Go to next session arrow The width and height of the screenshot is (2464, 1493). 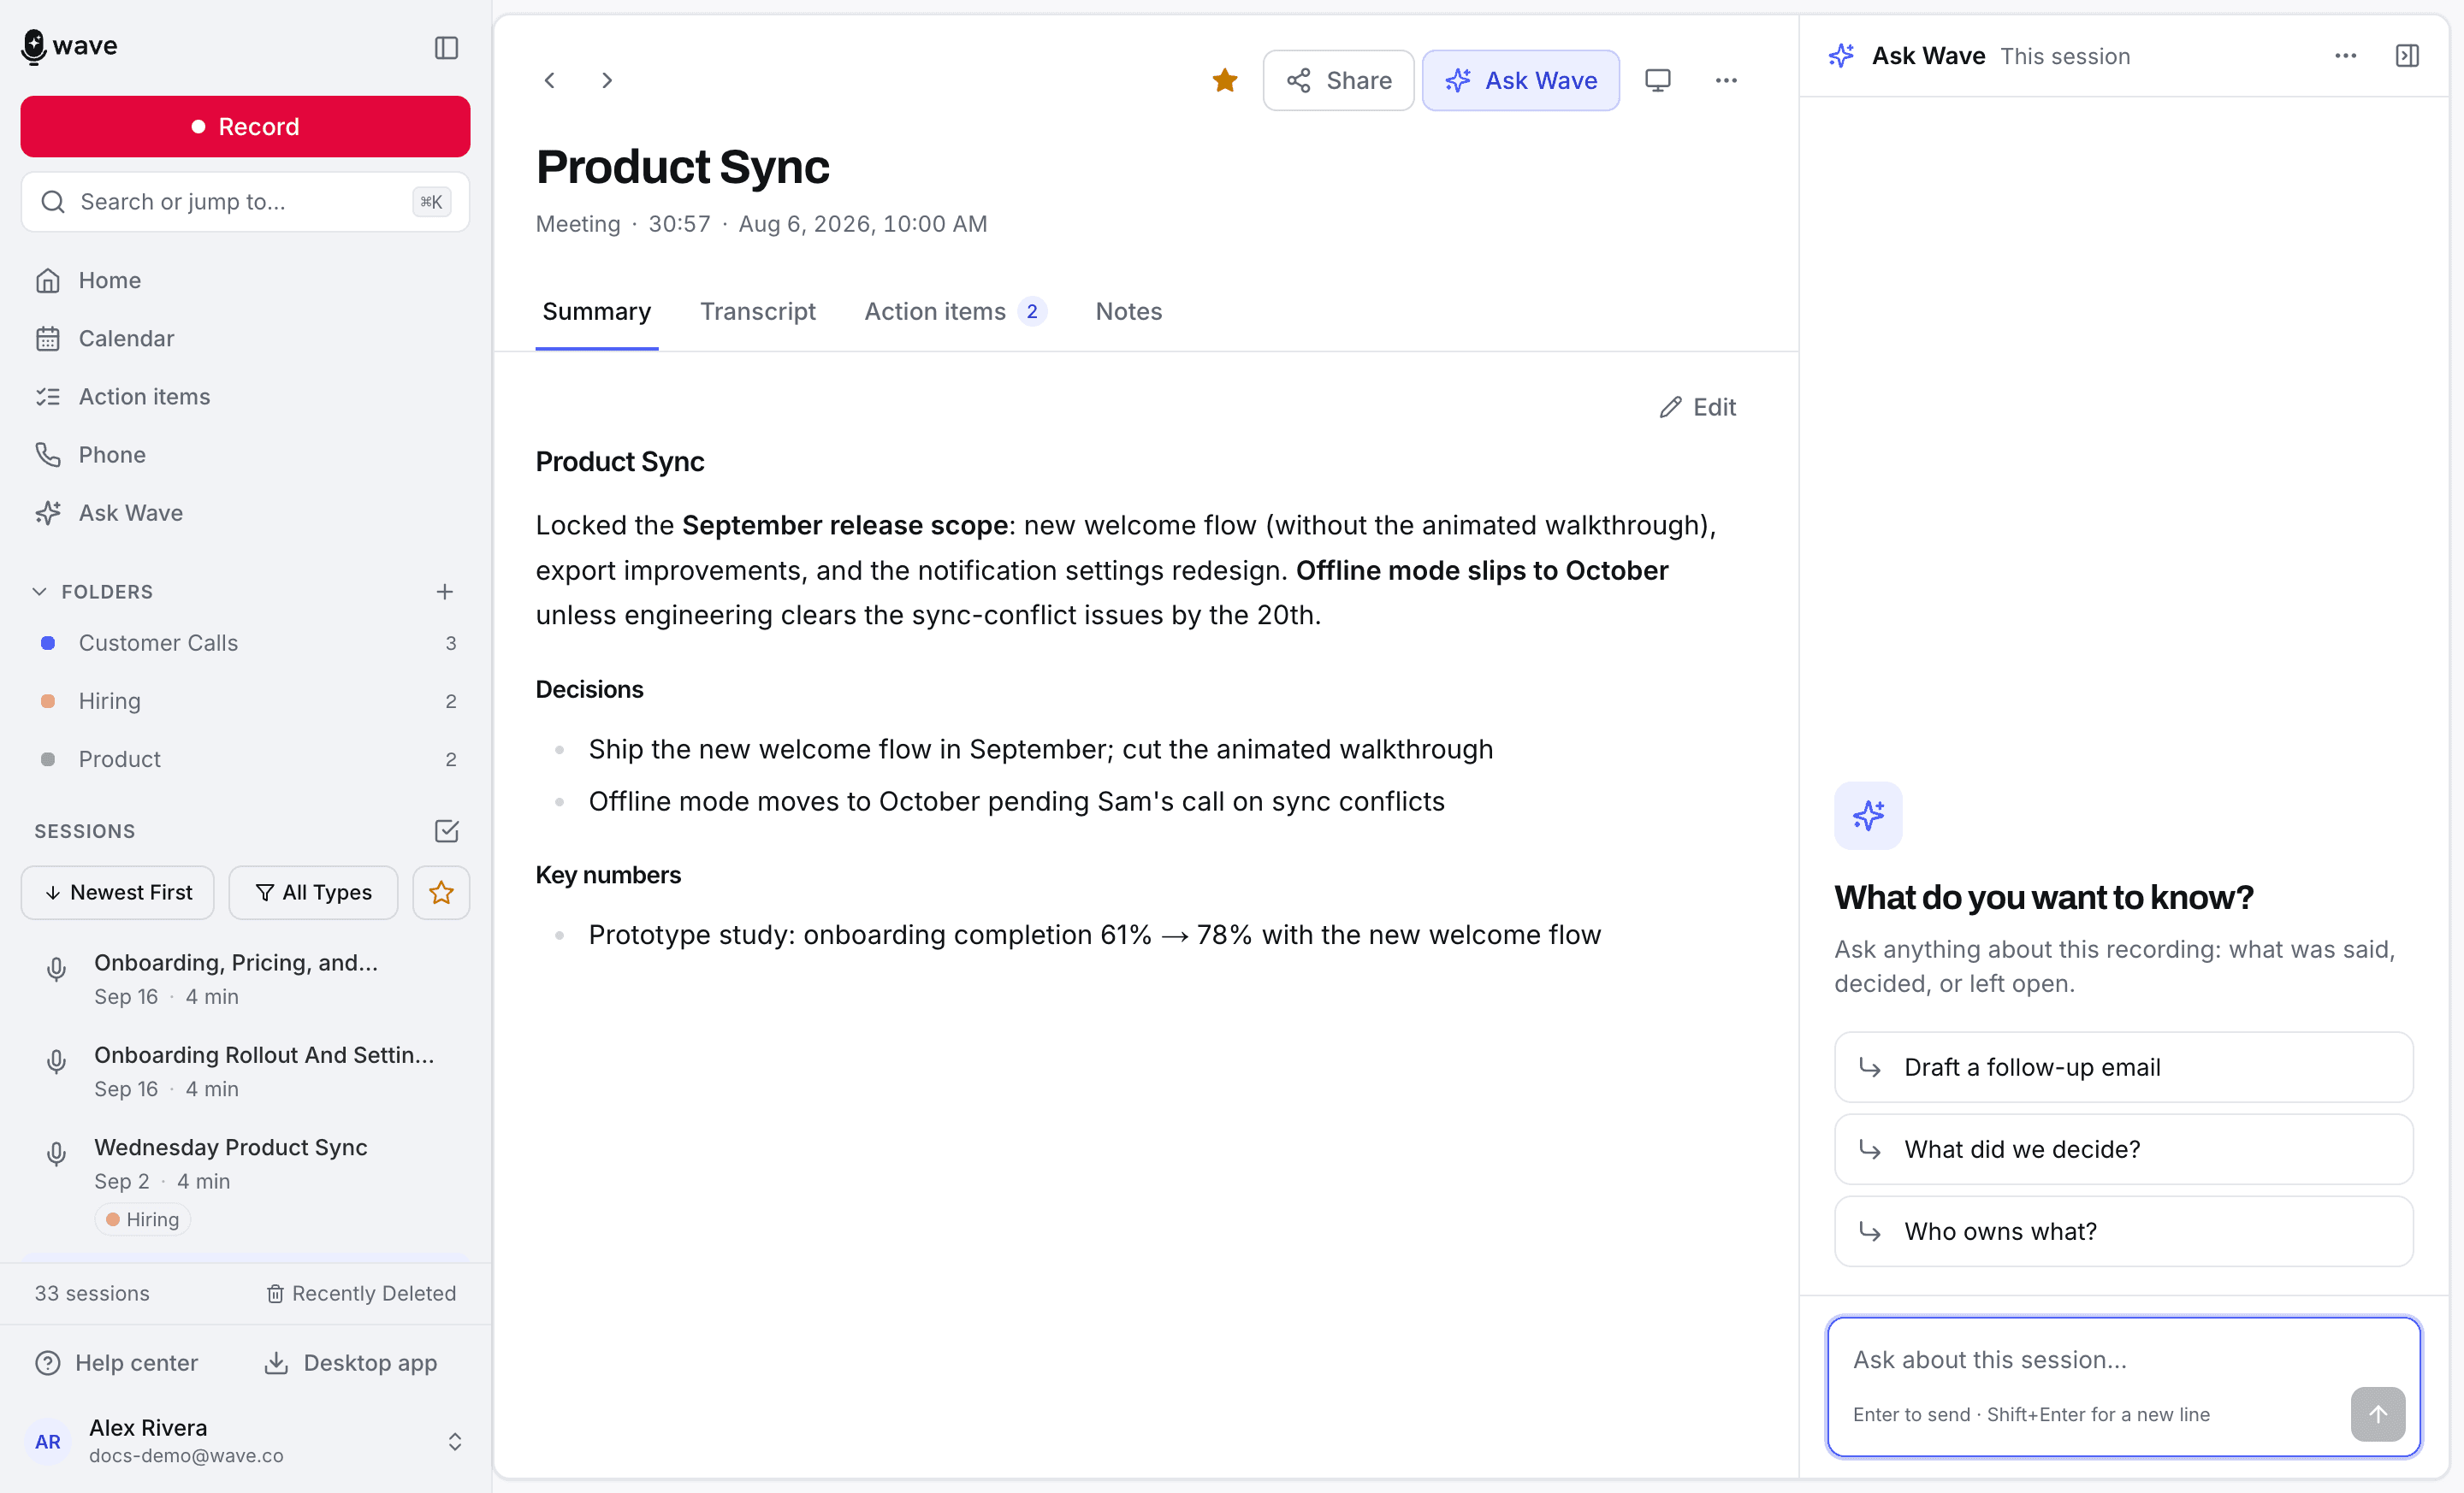[x=607, y=80]
